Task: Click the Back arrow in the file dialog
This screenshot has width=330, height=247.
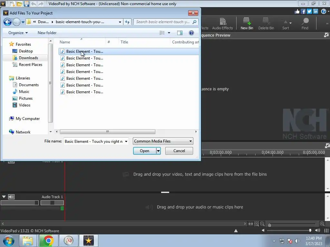Action: [x=8, y=22]
